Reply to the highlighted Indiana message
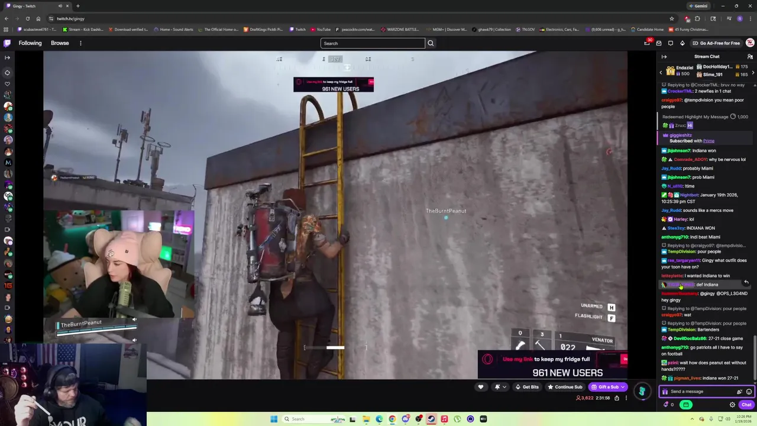757x426 pixels. pyautogui.click(x=746, y=282)
